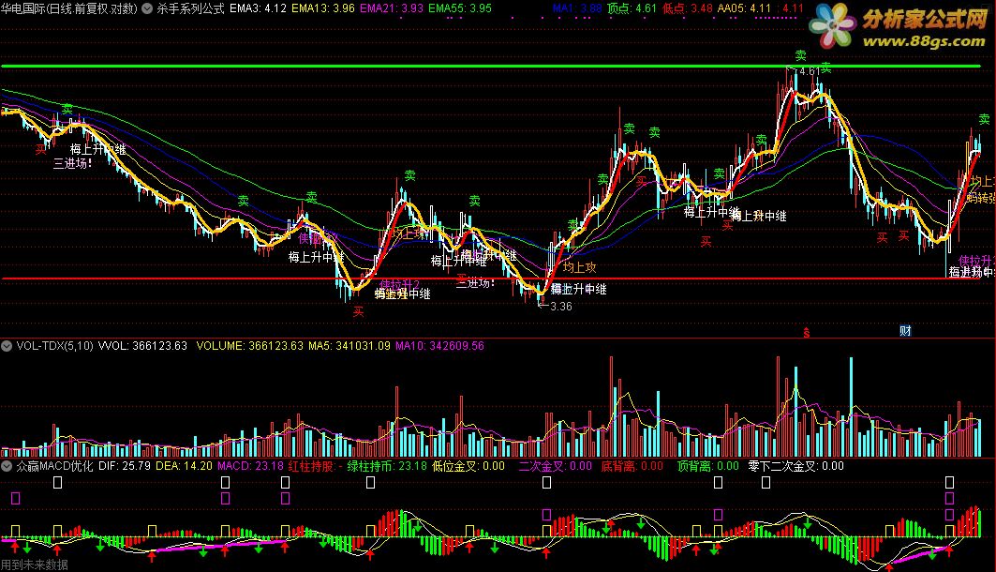Click the green horizontal resistance line
The width and height of the screenshot is (996, 572).
click(x=490, y=66)
